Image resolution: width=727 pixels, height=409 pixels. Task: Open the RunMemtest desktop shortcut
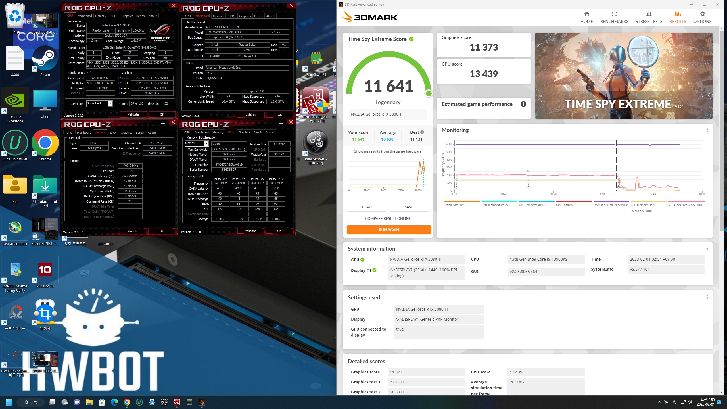pyautogui.click(x=316, y=147)
